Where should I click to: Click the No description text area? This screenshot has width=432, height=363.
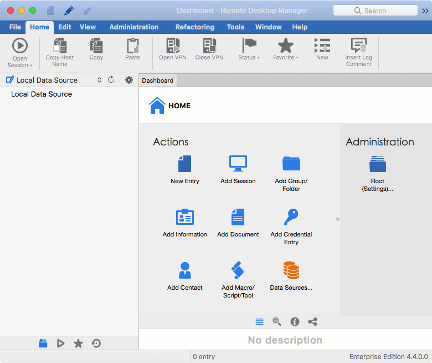point(285,340)
